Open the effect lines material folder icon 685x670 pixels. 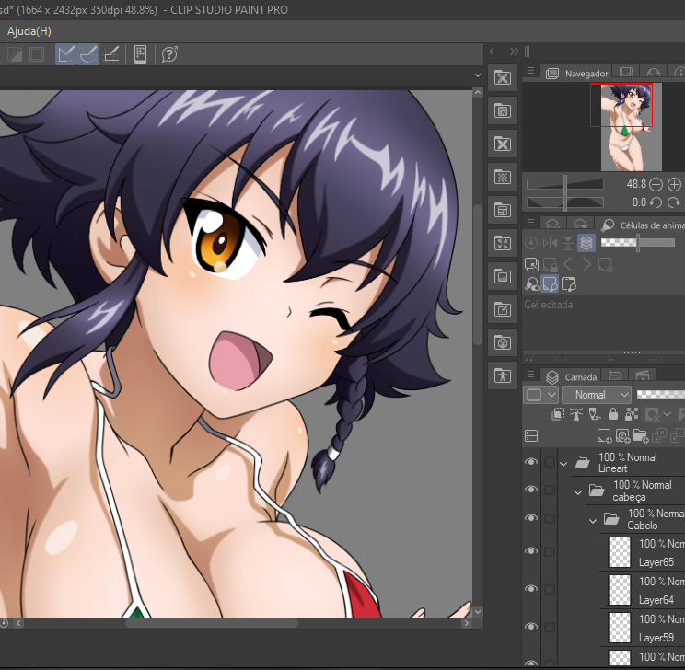(503, 243)
